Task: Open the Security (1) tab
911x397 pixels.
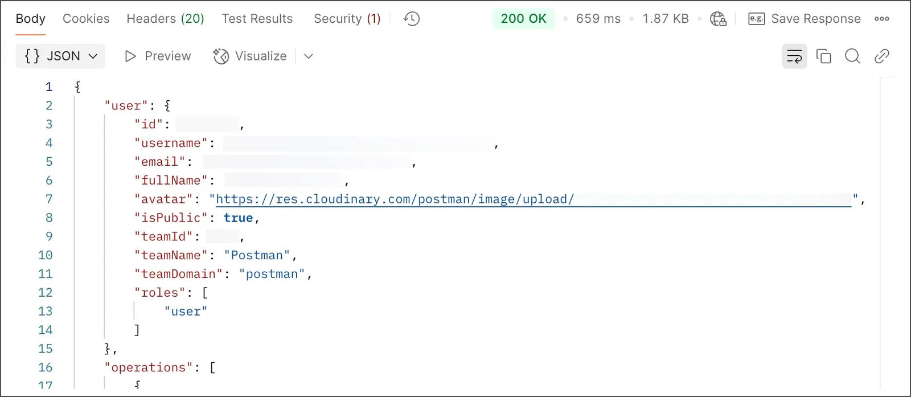Action: 347,18
